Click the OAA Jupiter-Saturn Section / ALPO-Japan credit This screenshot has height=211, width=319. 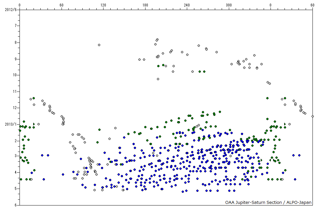click(268, 203)
